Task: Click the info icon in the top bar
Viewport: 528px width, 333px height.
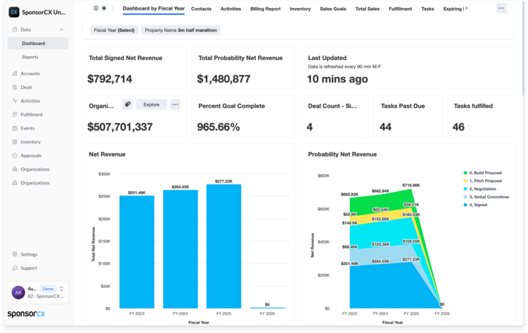Action: (96, 8)
